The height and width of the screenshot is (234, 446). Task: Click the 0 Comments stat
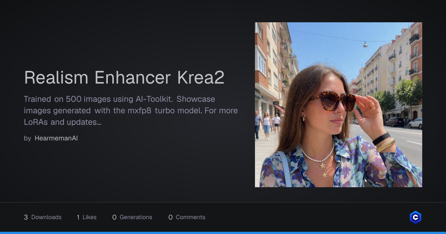point(187,217)
